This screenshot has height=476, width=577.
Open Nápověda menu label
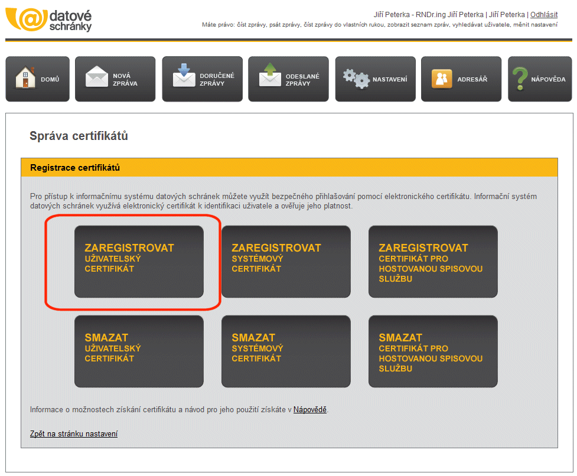(548, 79)
